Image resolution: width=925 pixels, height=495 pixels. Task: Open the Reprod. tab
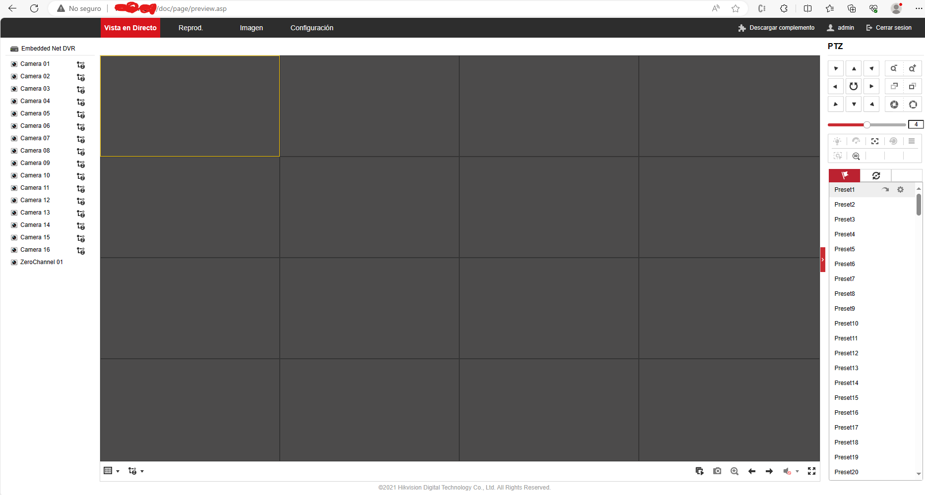(190, 28)
